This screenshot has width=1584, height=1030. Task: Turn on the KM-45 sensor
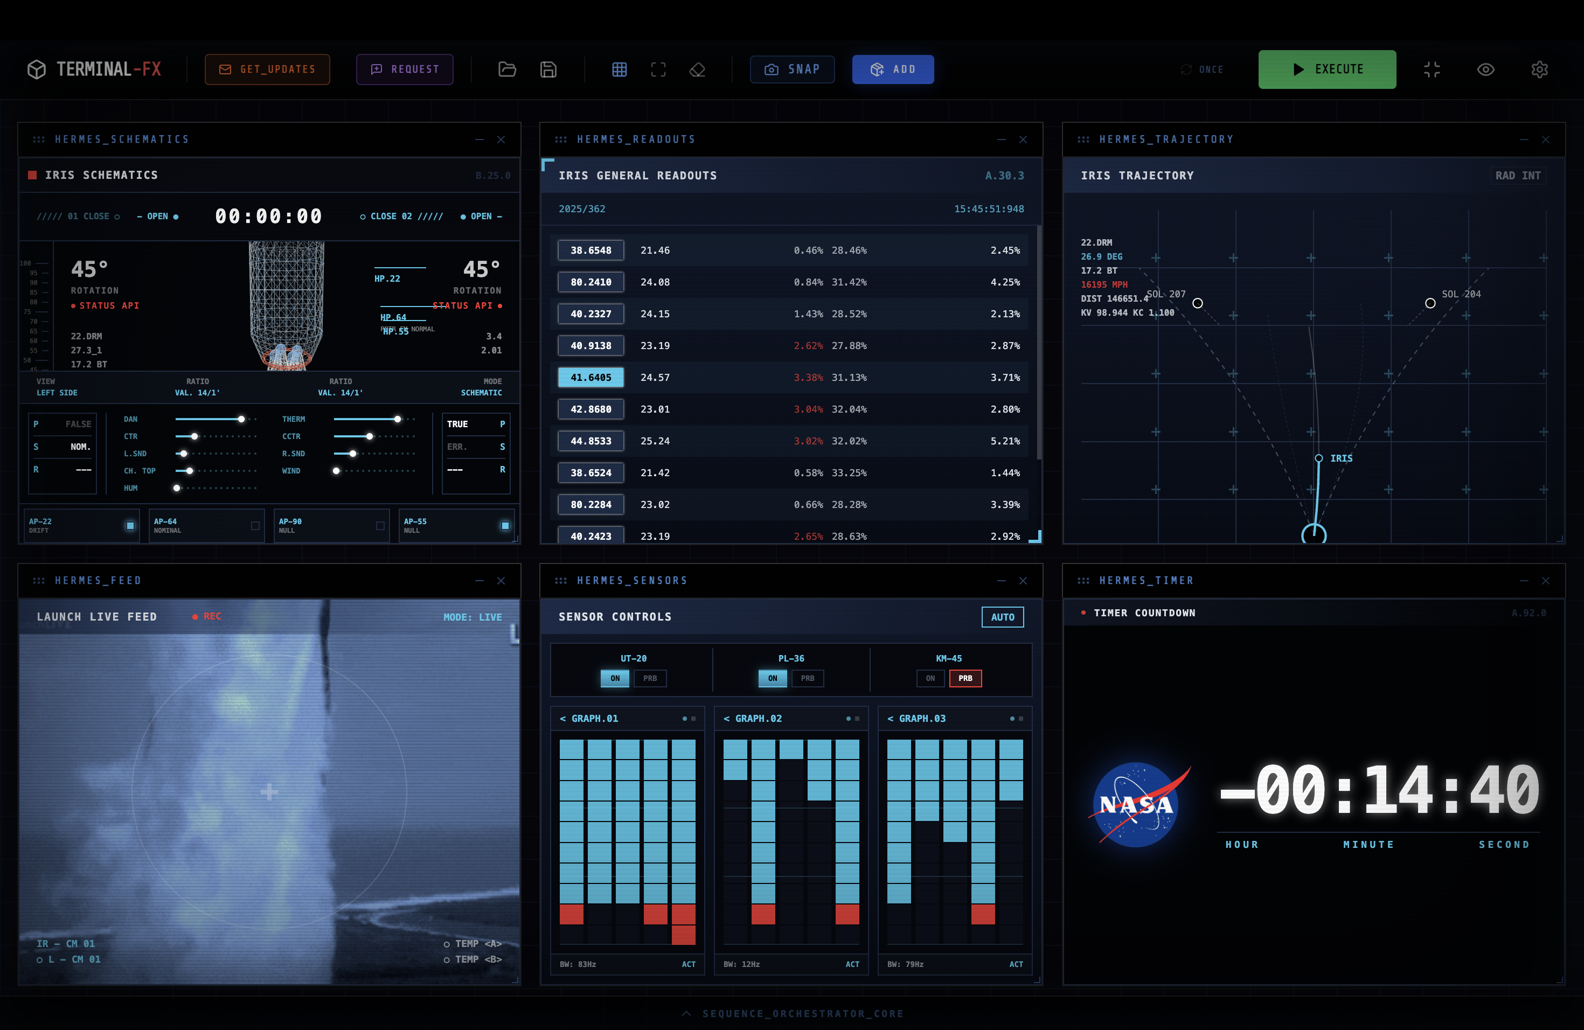click(x=930, y=678)
